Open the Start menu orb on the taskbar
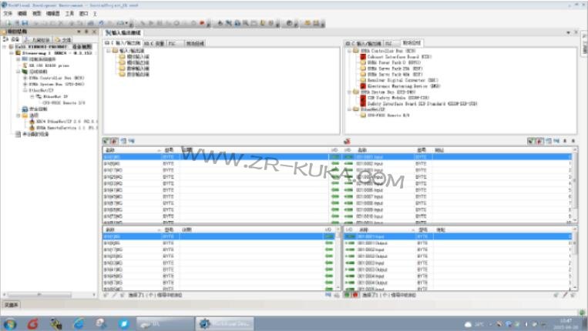This screenshot has height=331, width=588. pyautogui.click(x=11, y=323)
